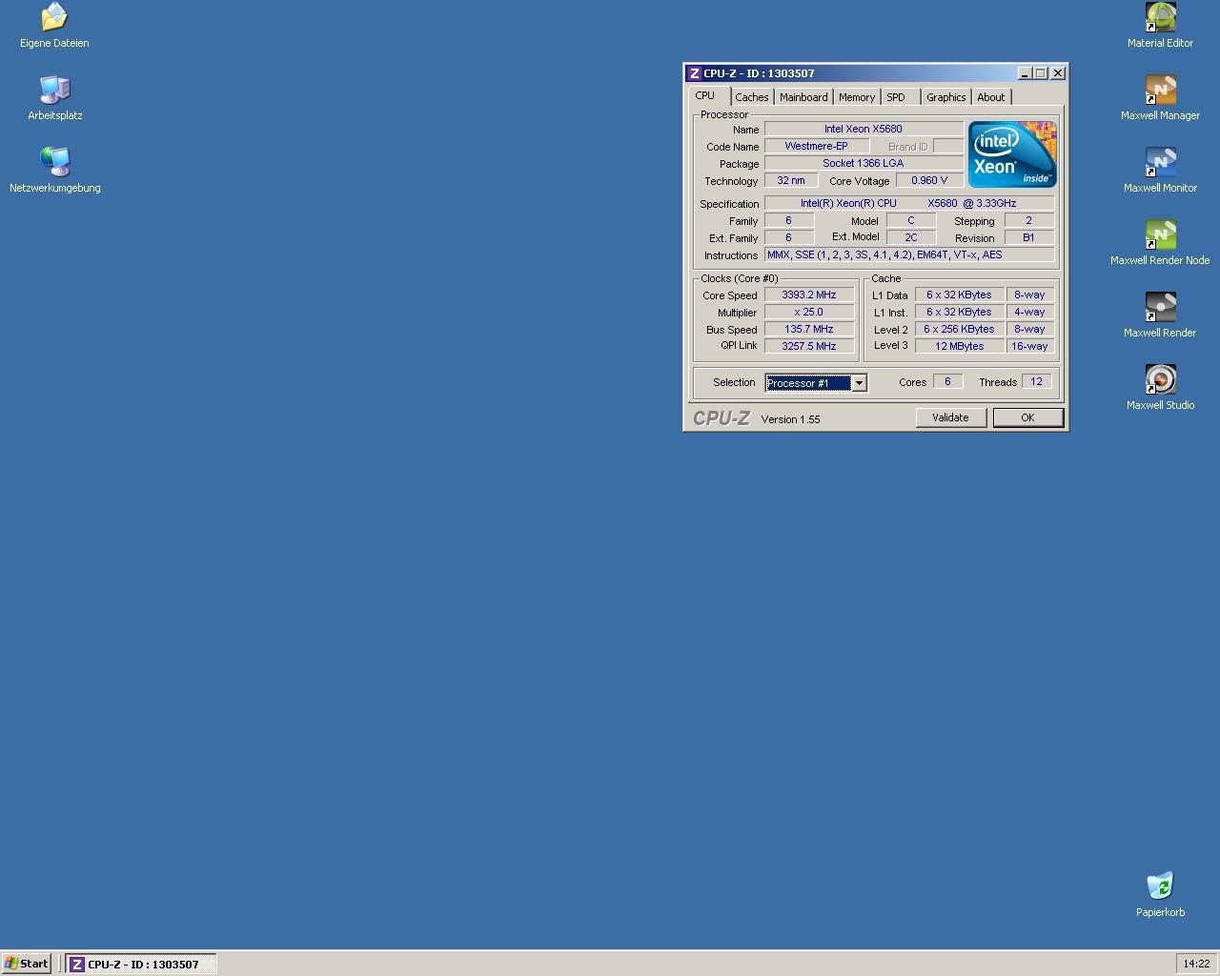Click the Stepping value 2

1028,220
